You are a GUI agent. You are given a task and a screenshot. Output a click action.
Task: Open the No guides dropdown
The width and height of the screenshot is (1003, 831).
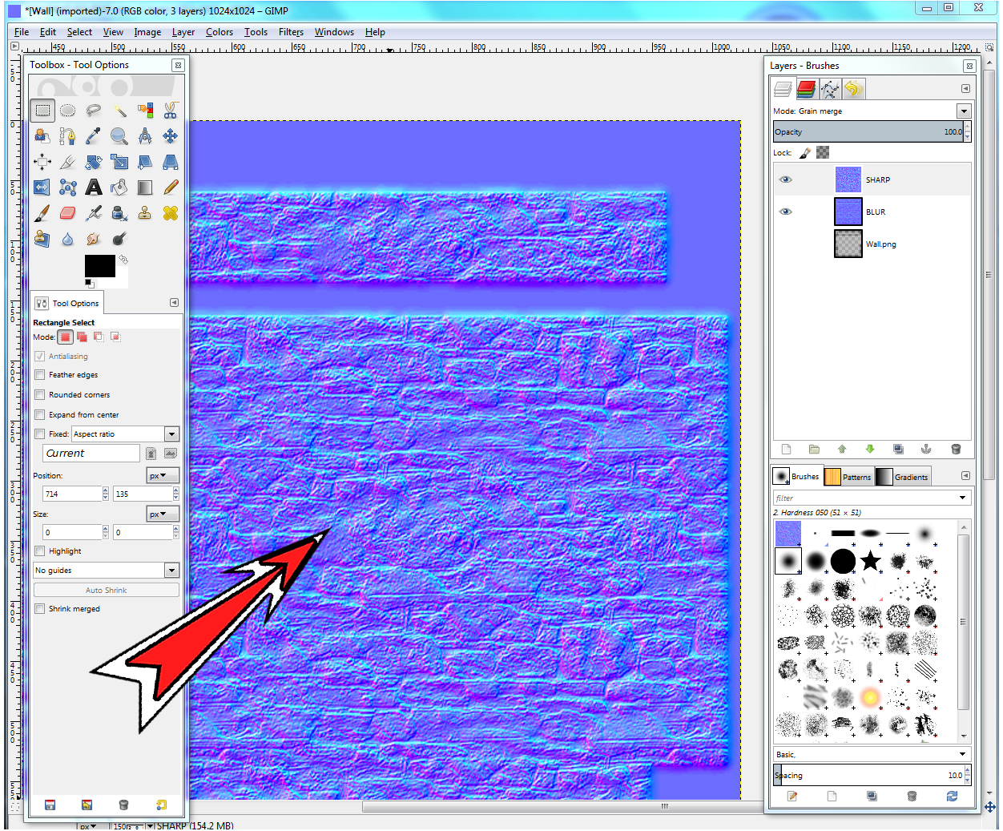[x=171, y=570]
